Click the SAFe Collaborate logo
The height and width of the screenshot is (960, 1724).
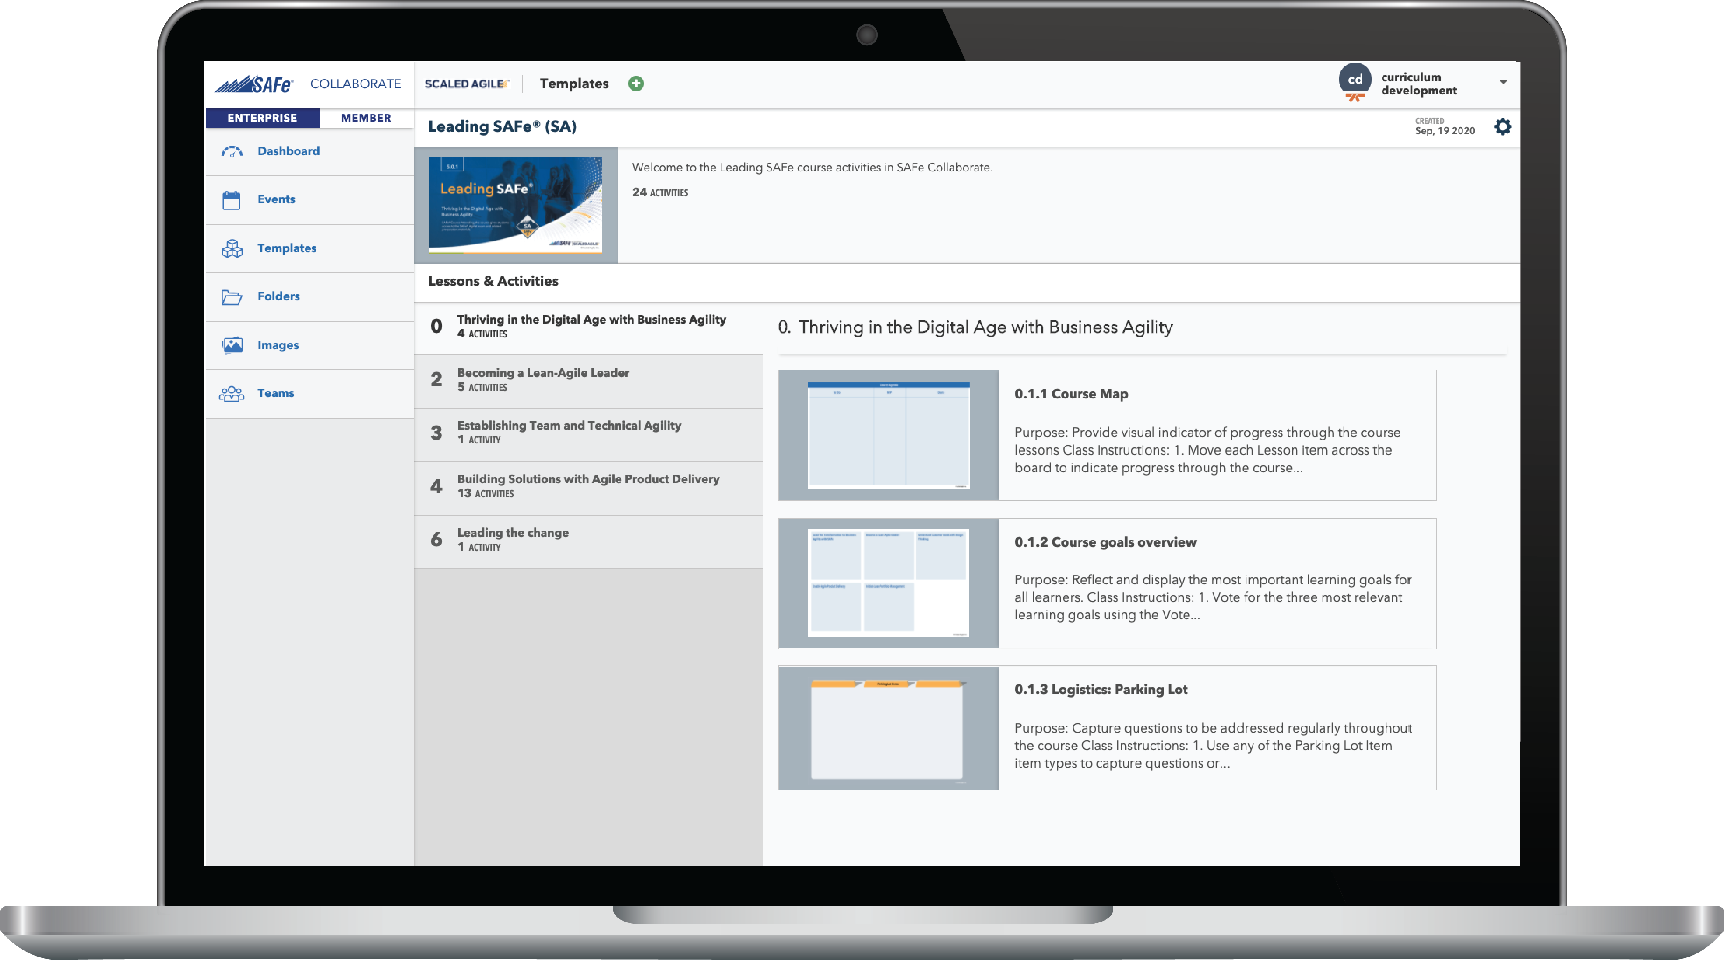(308, 84)
